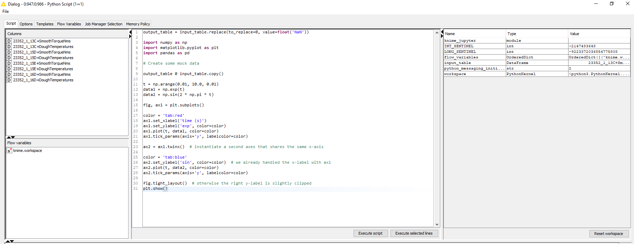Click the double-type icon of 23352_1_13C+SmoothTorqueNms
The height and width of the screenshot is (244, 634).
[x=9, y=41]
